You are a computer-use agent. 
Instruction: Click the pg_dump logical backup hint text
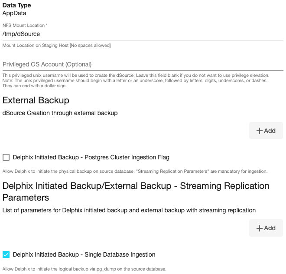point(84,269)
